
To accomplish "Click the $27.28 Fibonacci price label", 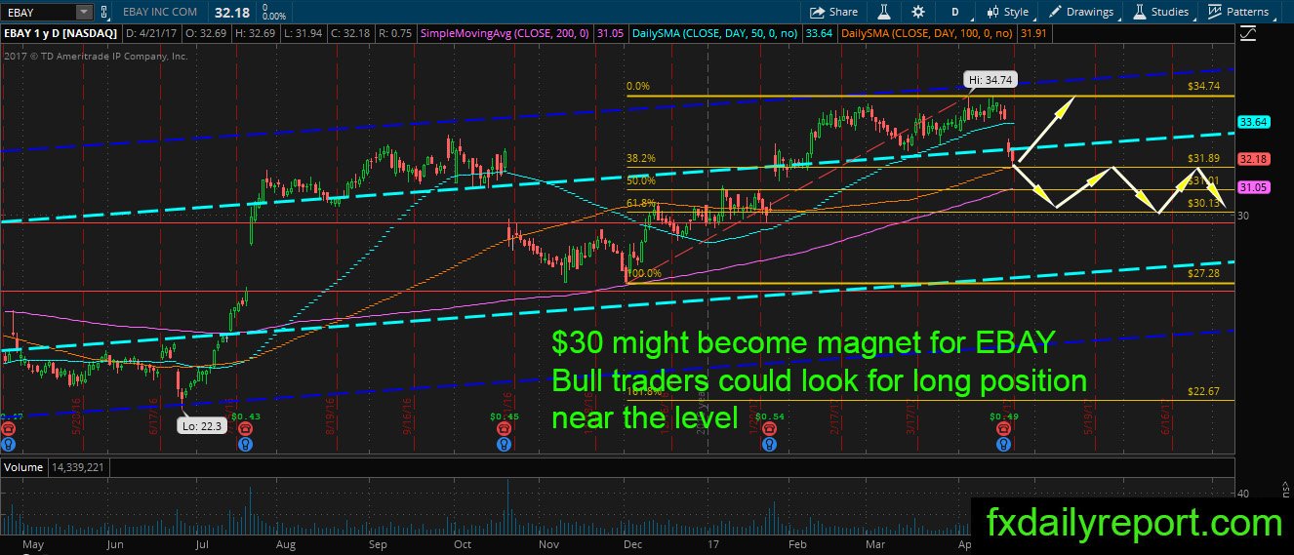I will (1204, 274).
